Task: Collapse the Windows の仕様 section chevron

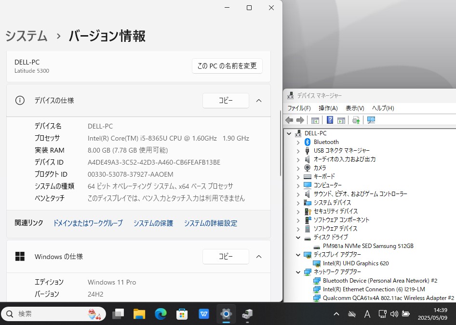Action: tap(259, 257)
